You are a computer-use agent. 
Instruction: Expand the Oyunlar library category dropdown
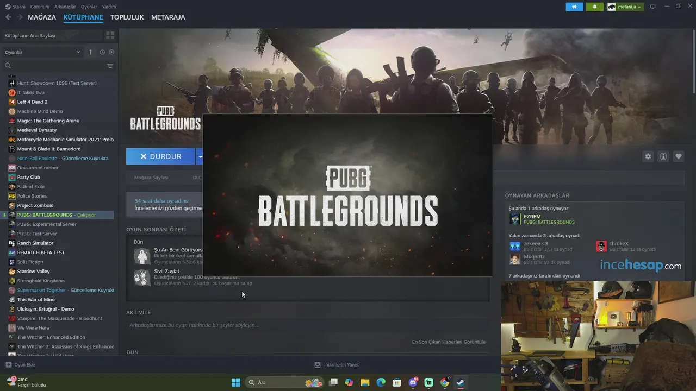click(x=43, y=52)
